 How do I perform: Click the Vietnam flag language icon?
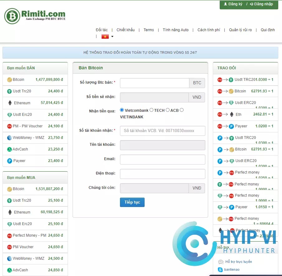coord(105,37)
